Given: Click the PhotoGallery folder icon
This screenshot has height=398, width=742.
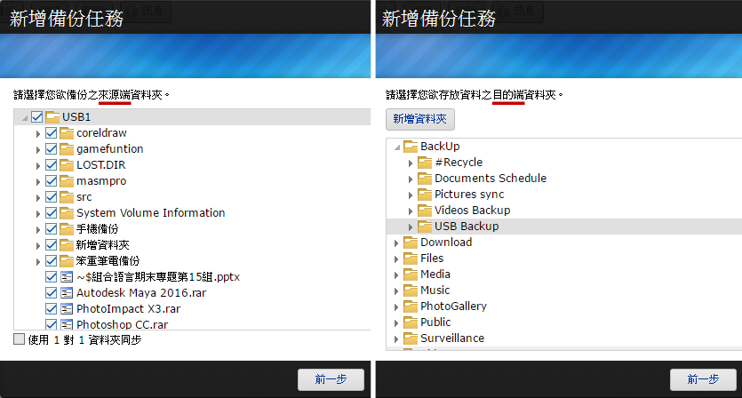Looking at the screenshot, I should 411,306.
